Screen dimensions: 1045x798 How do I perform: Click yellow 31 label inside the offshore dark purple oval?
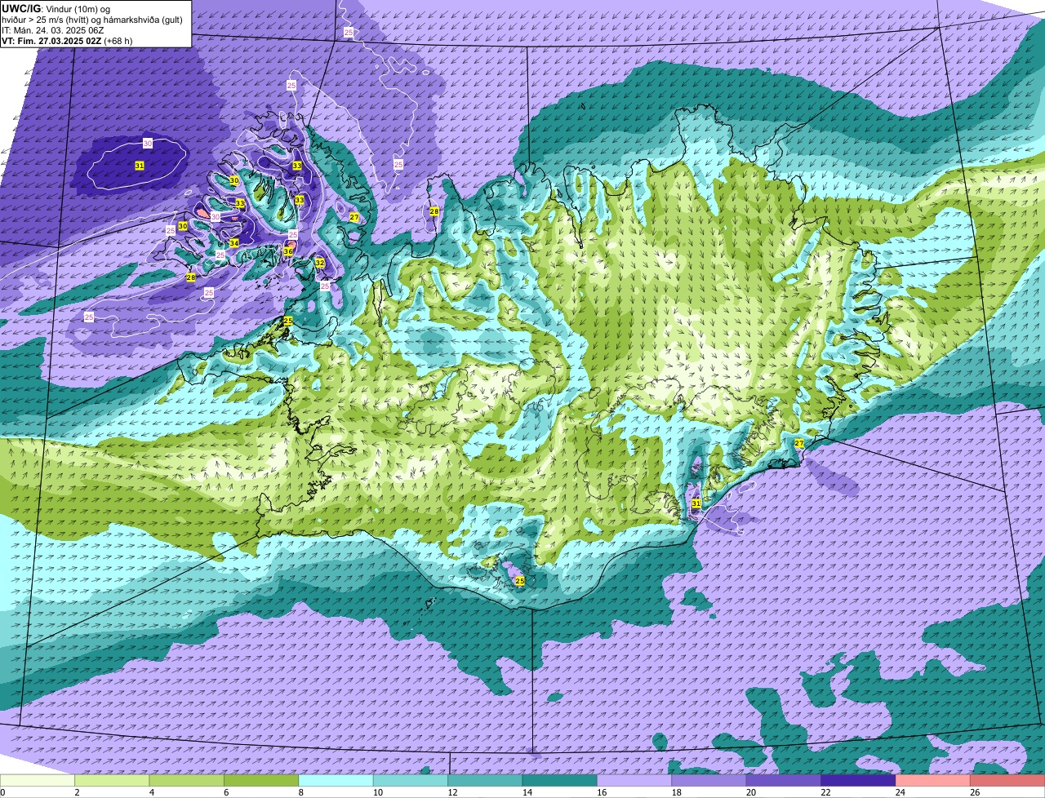coord(140,166)
